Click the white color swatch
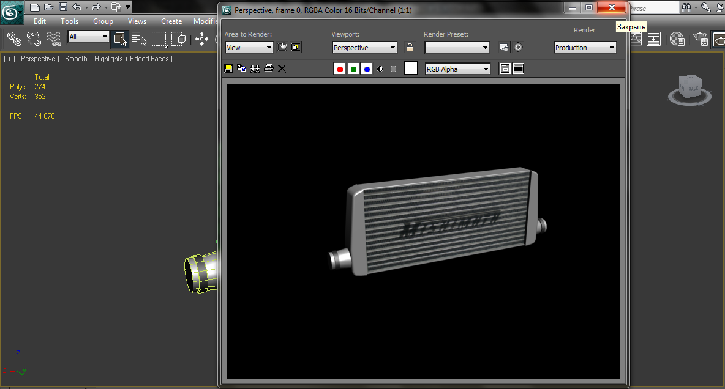725x389 pixels. point(411,69)
